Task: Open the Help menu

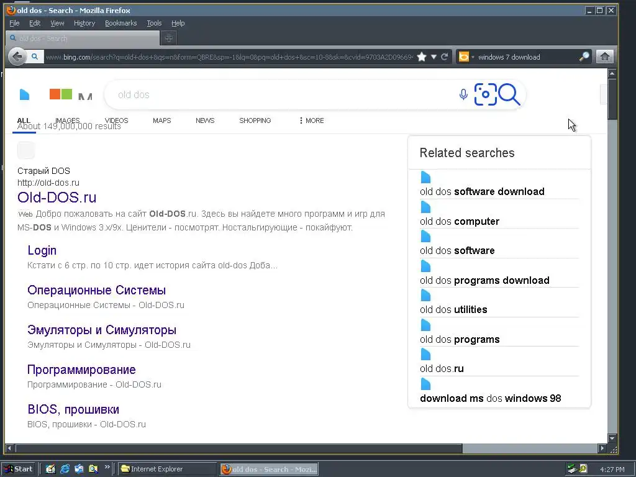Action: [x=178, y=23]
